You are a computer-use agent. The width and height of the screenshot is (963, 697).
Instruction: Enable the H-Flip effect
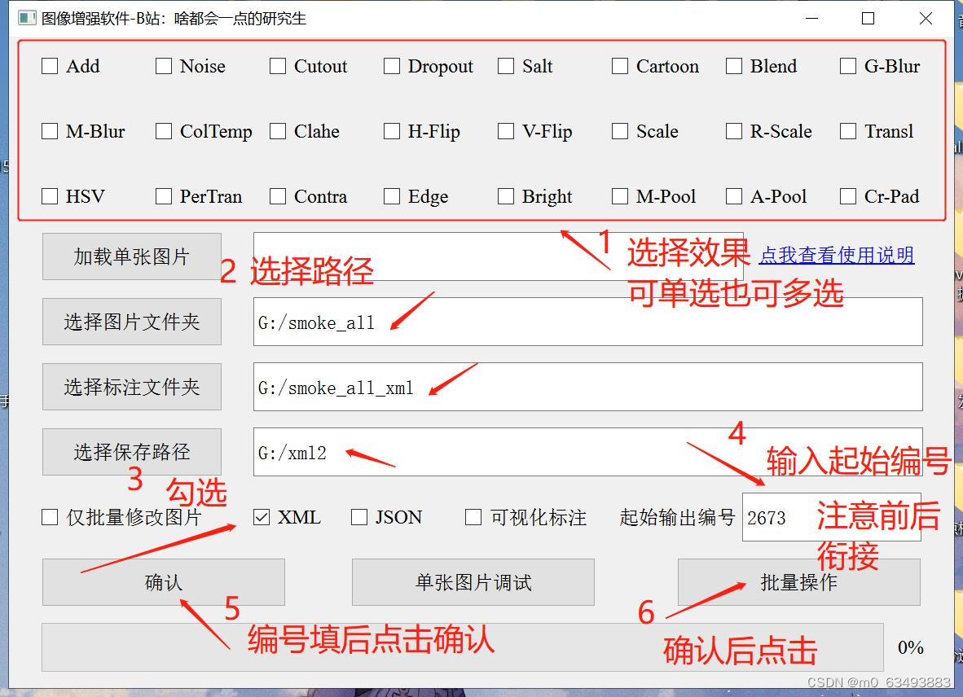click(391, 131)
